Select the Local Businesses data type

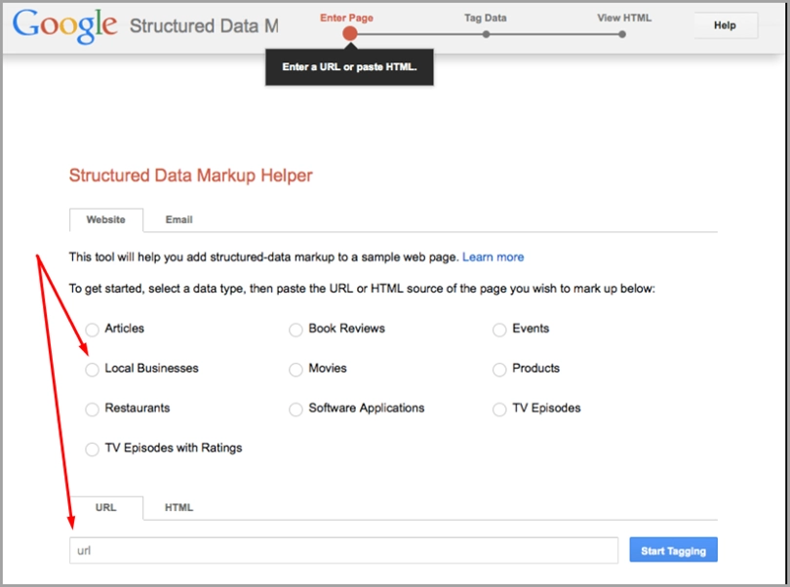pyautogui.click(x=93, y=370)
